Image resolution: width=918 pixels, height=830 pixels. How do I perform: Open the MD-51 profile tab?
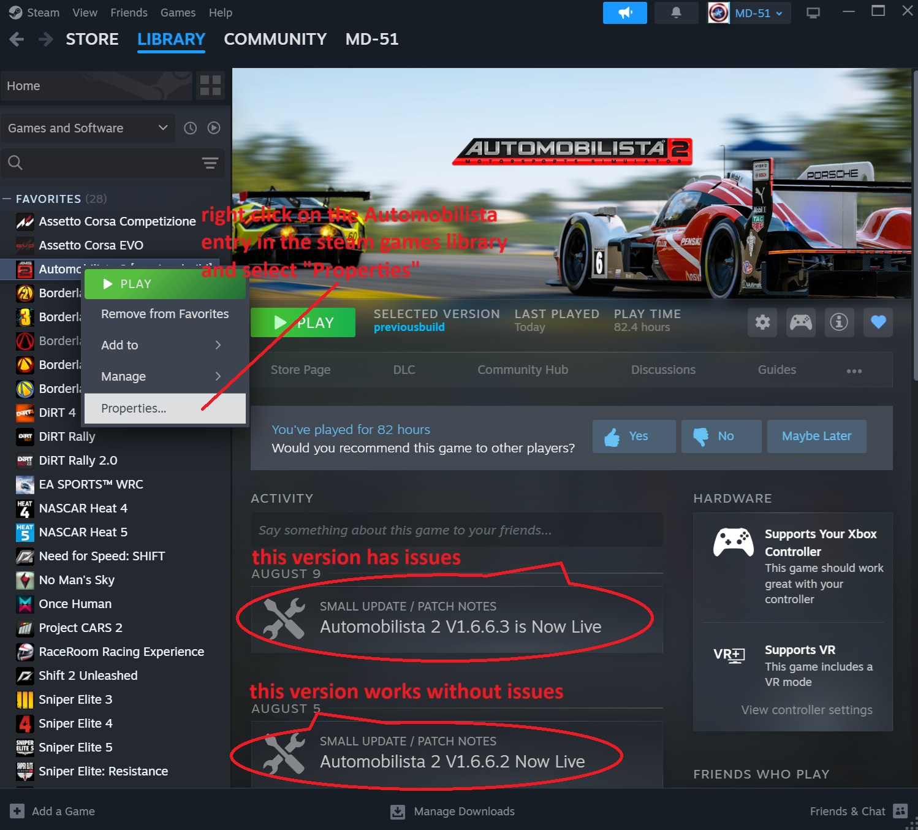coord(371,39)
